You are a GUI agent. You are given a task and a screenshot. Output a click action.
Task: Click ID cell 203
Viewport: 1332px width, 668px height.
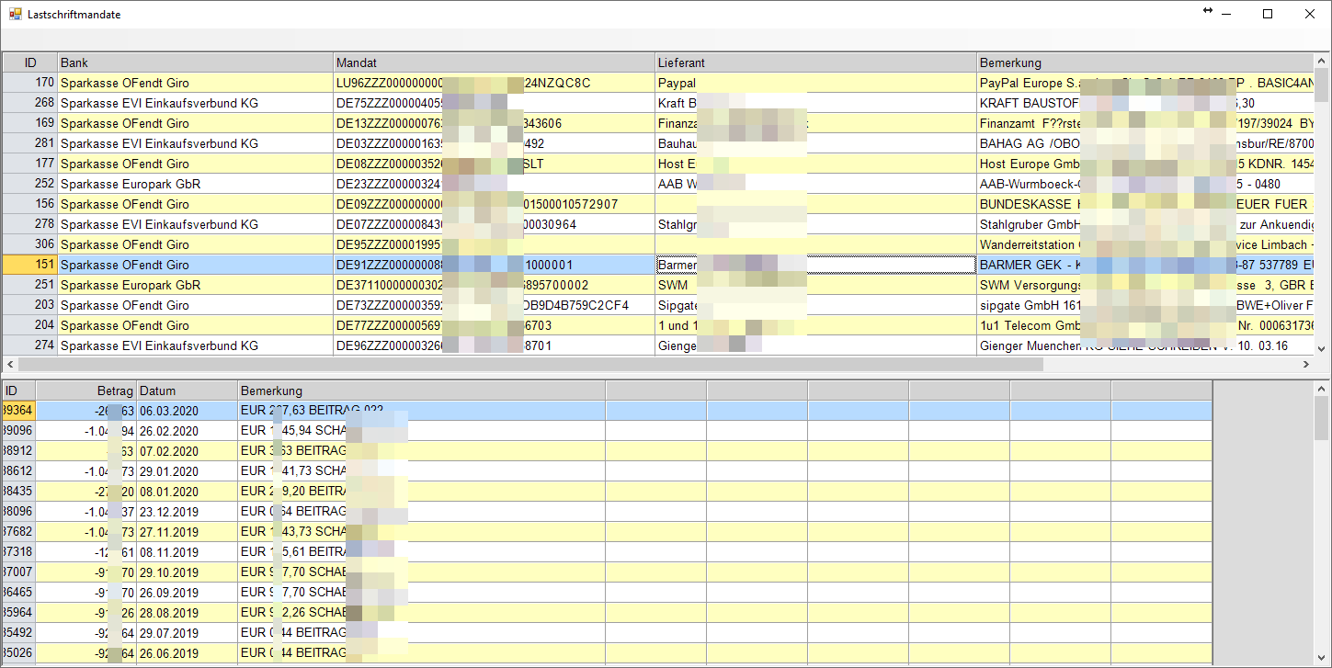[30, 305]
